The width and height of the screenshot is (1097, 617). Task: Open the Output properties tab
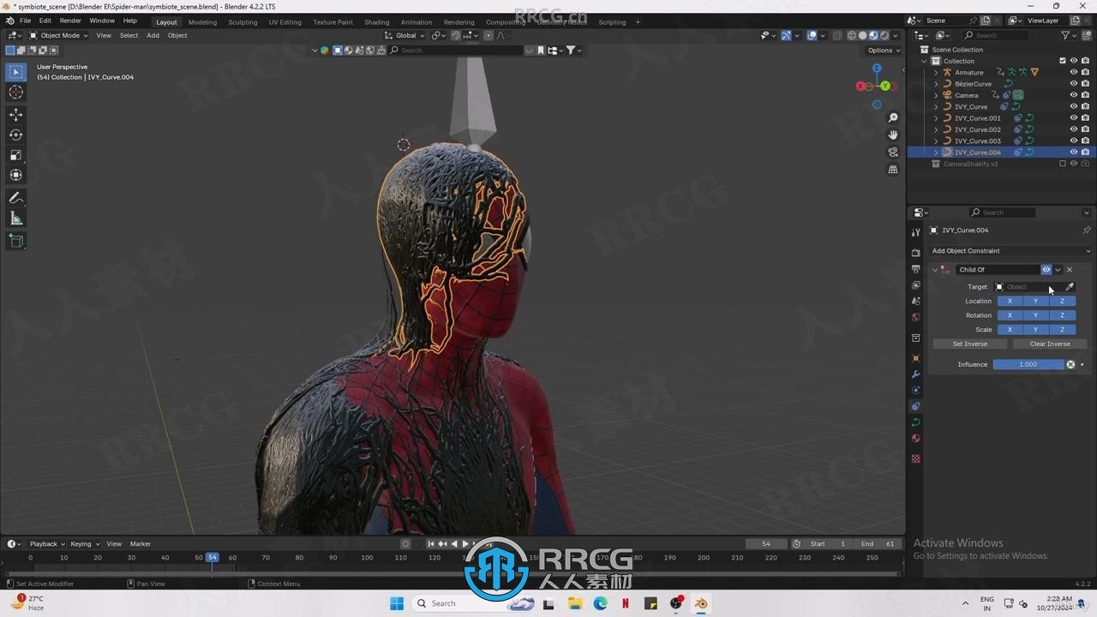coord(915,269)
